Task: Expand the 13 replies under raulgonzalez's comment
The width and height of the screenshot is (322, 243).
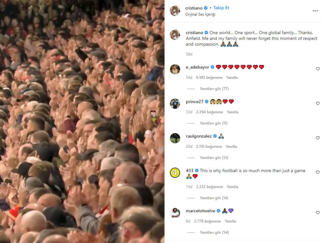Action: coord(214,158)
